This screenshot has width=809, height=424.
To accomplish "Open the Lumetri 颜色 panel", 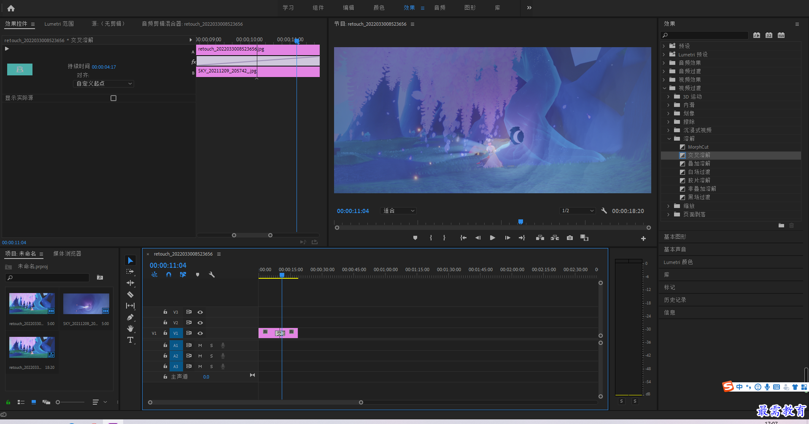I will pos(678,262).
